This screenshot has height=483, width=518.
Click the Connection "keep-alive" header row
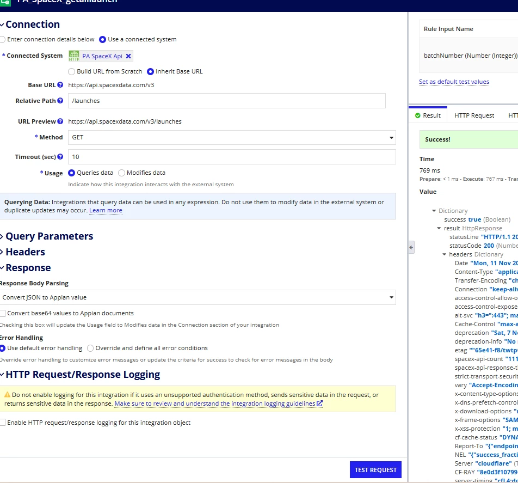486,289
